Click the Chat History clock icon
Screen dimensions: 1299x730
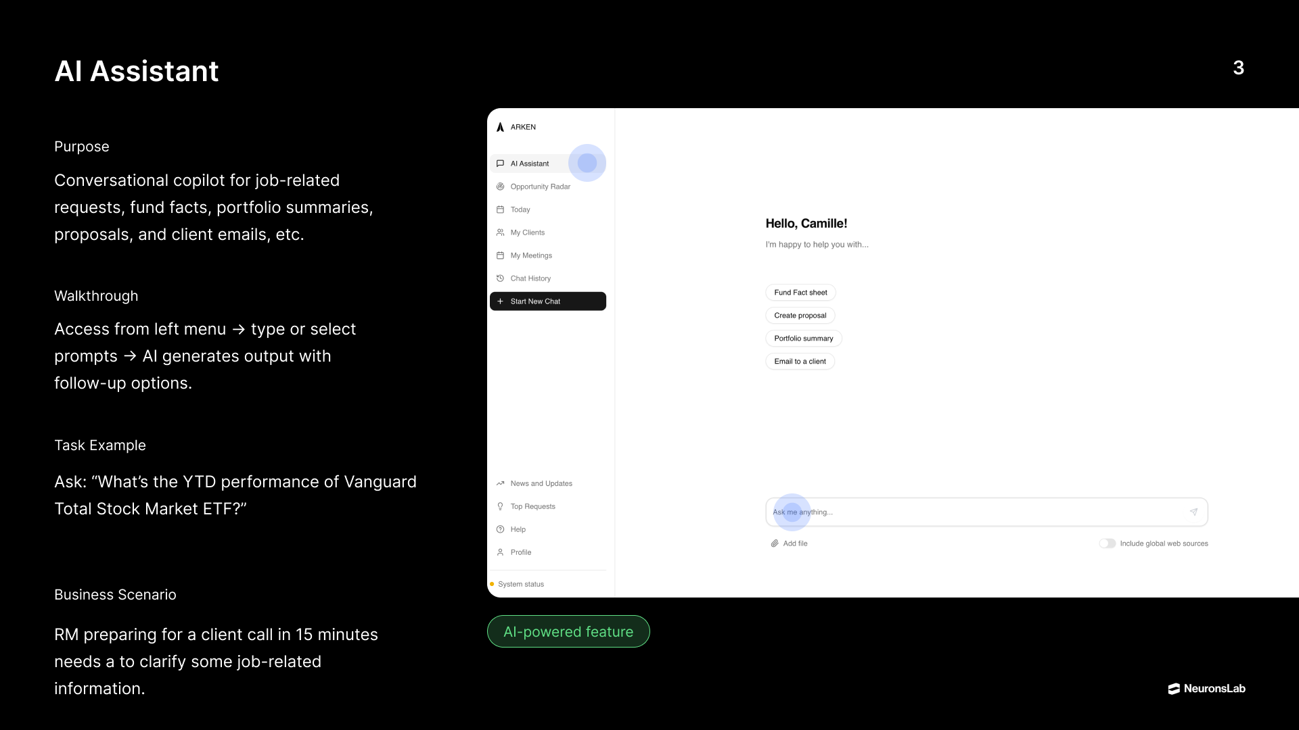[x=500, y=278]
